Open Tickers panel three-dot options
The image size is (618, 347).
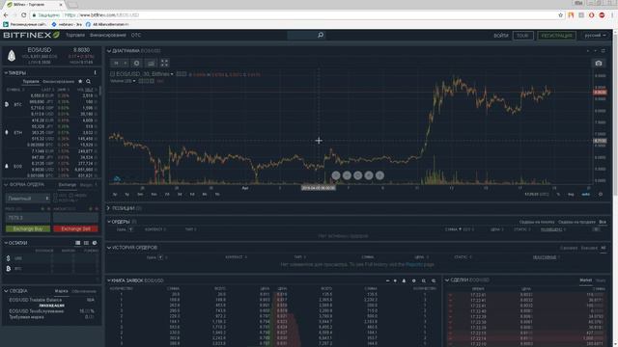click(x=95, y=73)
